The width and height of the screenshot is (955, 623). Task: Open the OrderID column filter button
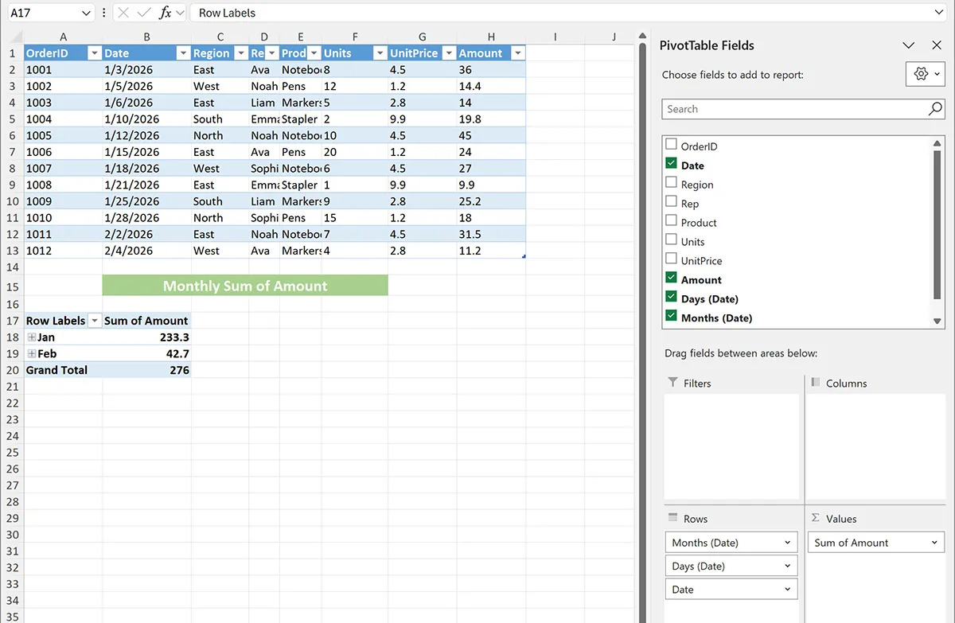(x=95, y=53)
